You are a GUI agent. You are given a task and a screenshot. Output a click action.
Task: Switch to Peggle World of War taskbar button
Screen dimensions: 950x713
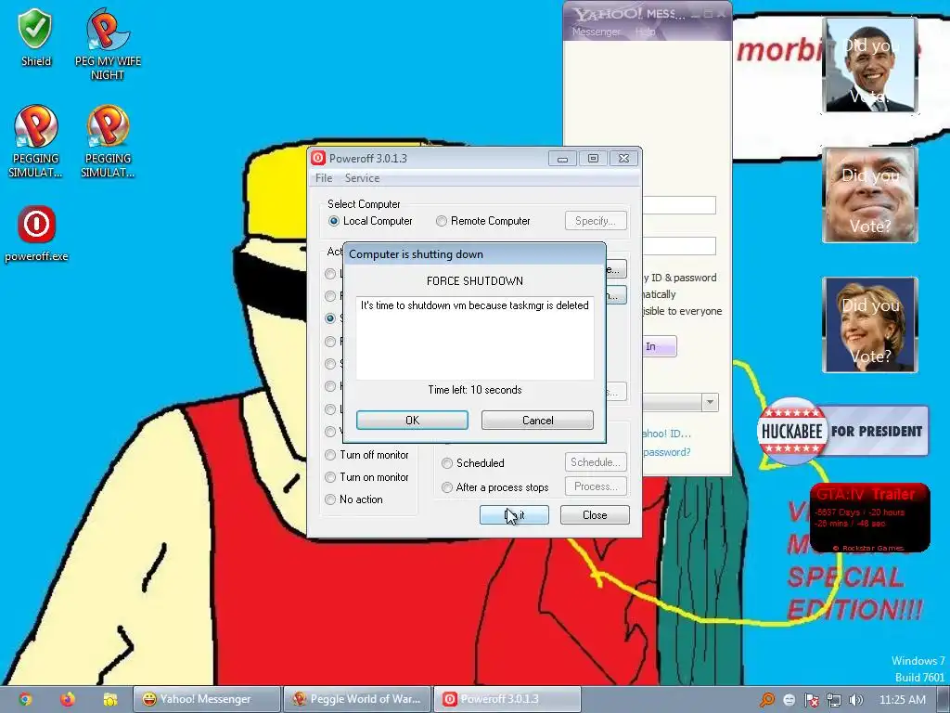pyautogui.click(x=357, y=699)
